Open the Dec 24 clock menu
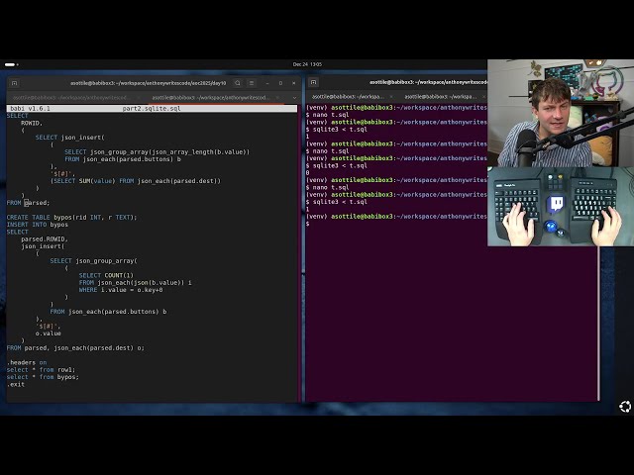The width and height of the screenshot is (634, 475). pyautogui.click(x=307, y=64)
